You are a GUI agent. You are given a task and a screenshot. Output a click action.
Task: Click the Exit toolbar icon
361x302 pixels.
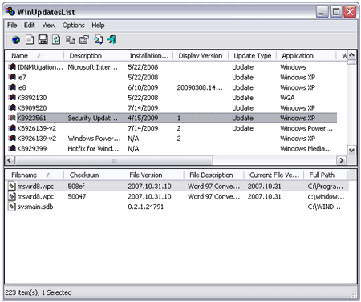coord(112,40)
